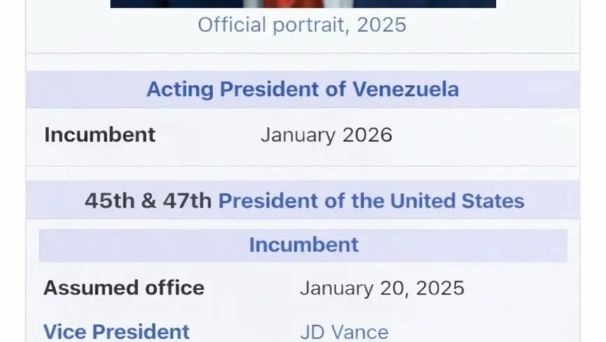This screenshot has height=342, width=606.
Task: Open the Vice President link
Action: (116, 331)
